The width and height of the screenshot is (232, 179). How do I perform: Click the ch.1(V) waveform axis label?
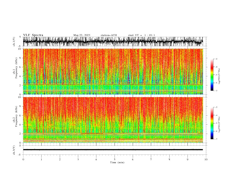click(14, 42)
